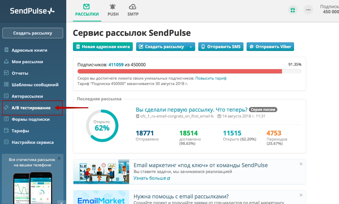This screenshot has width=339, height=204.
Task: Open A/B тестирование in sidebar
Action: (x=31, y=108)
